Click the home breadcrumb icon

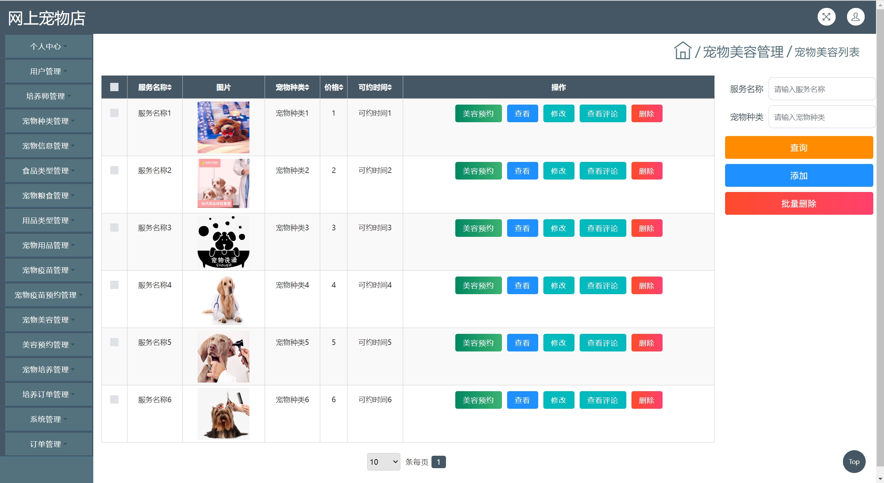tap(682, 51)
